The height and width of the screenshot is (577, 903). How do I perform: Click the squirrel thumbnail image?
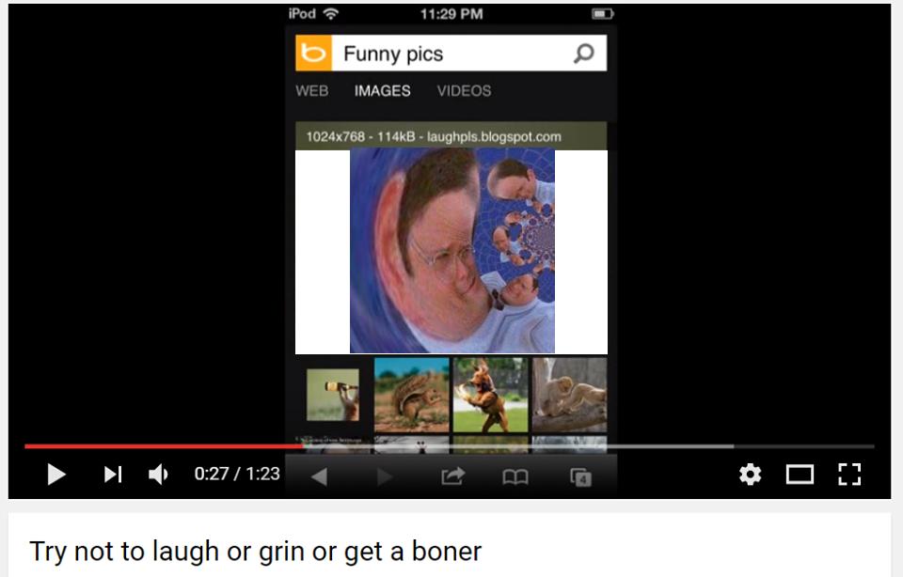412,395
